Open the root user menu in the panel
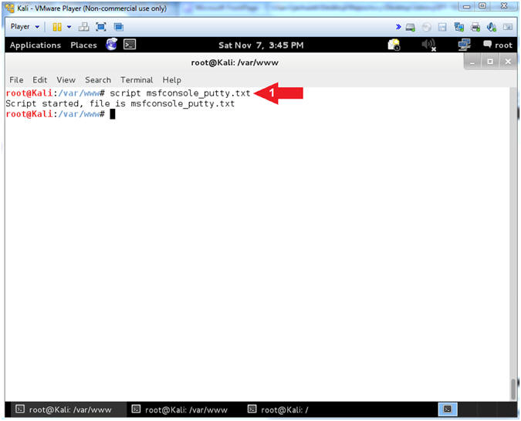Image resolution: width=521 pixels, height=421 pixels. (498, 45)
